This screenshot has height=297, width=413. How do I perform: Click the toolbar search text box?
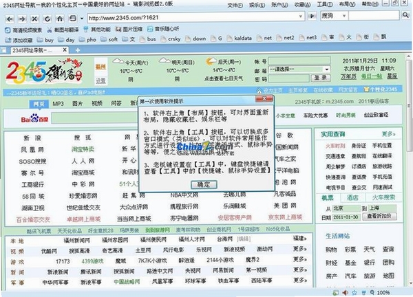pos(374,16)
